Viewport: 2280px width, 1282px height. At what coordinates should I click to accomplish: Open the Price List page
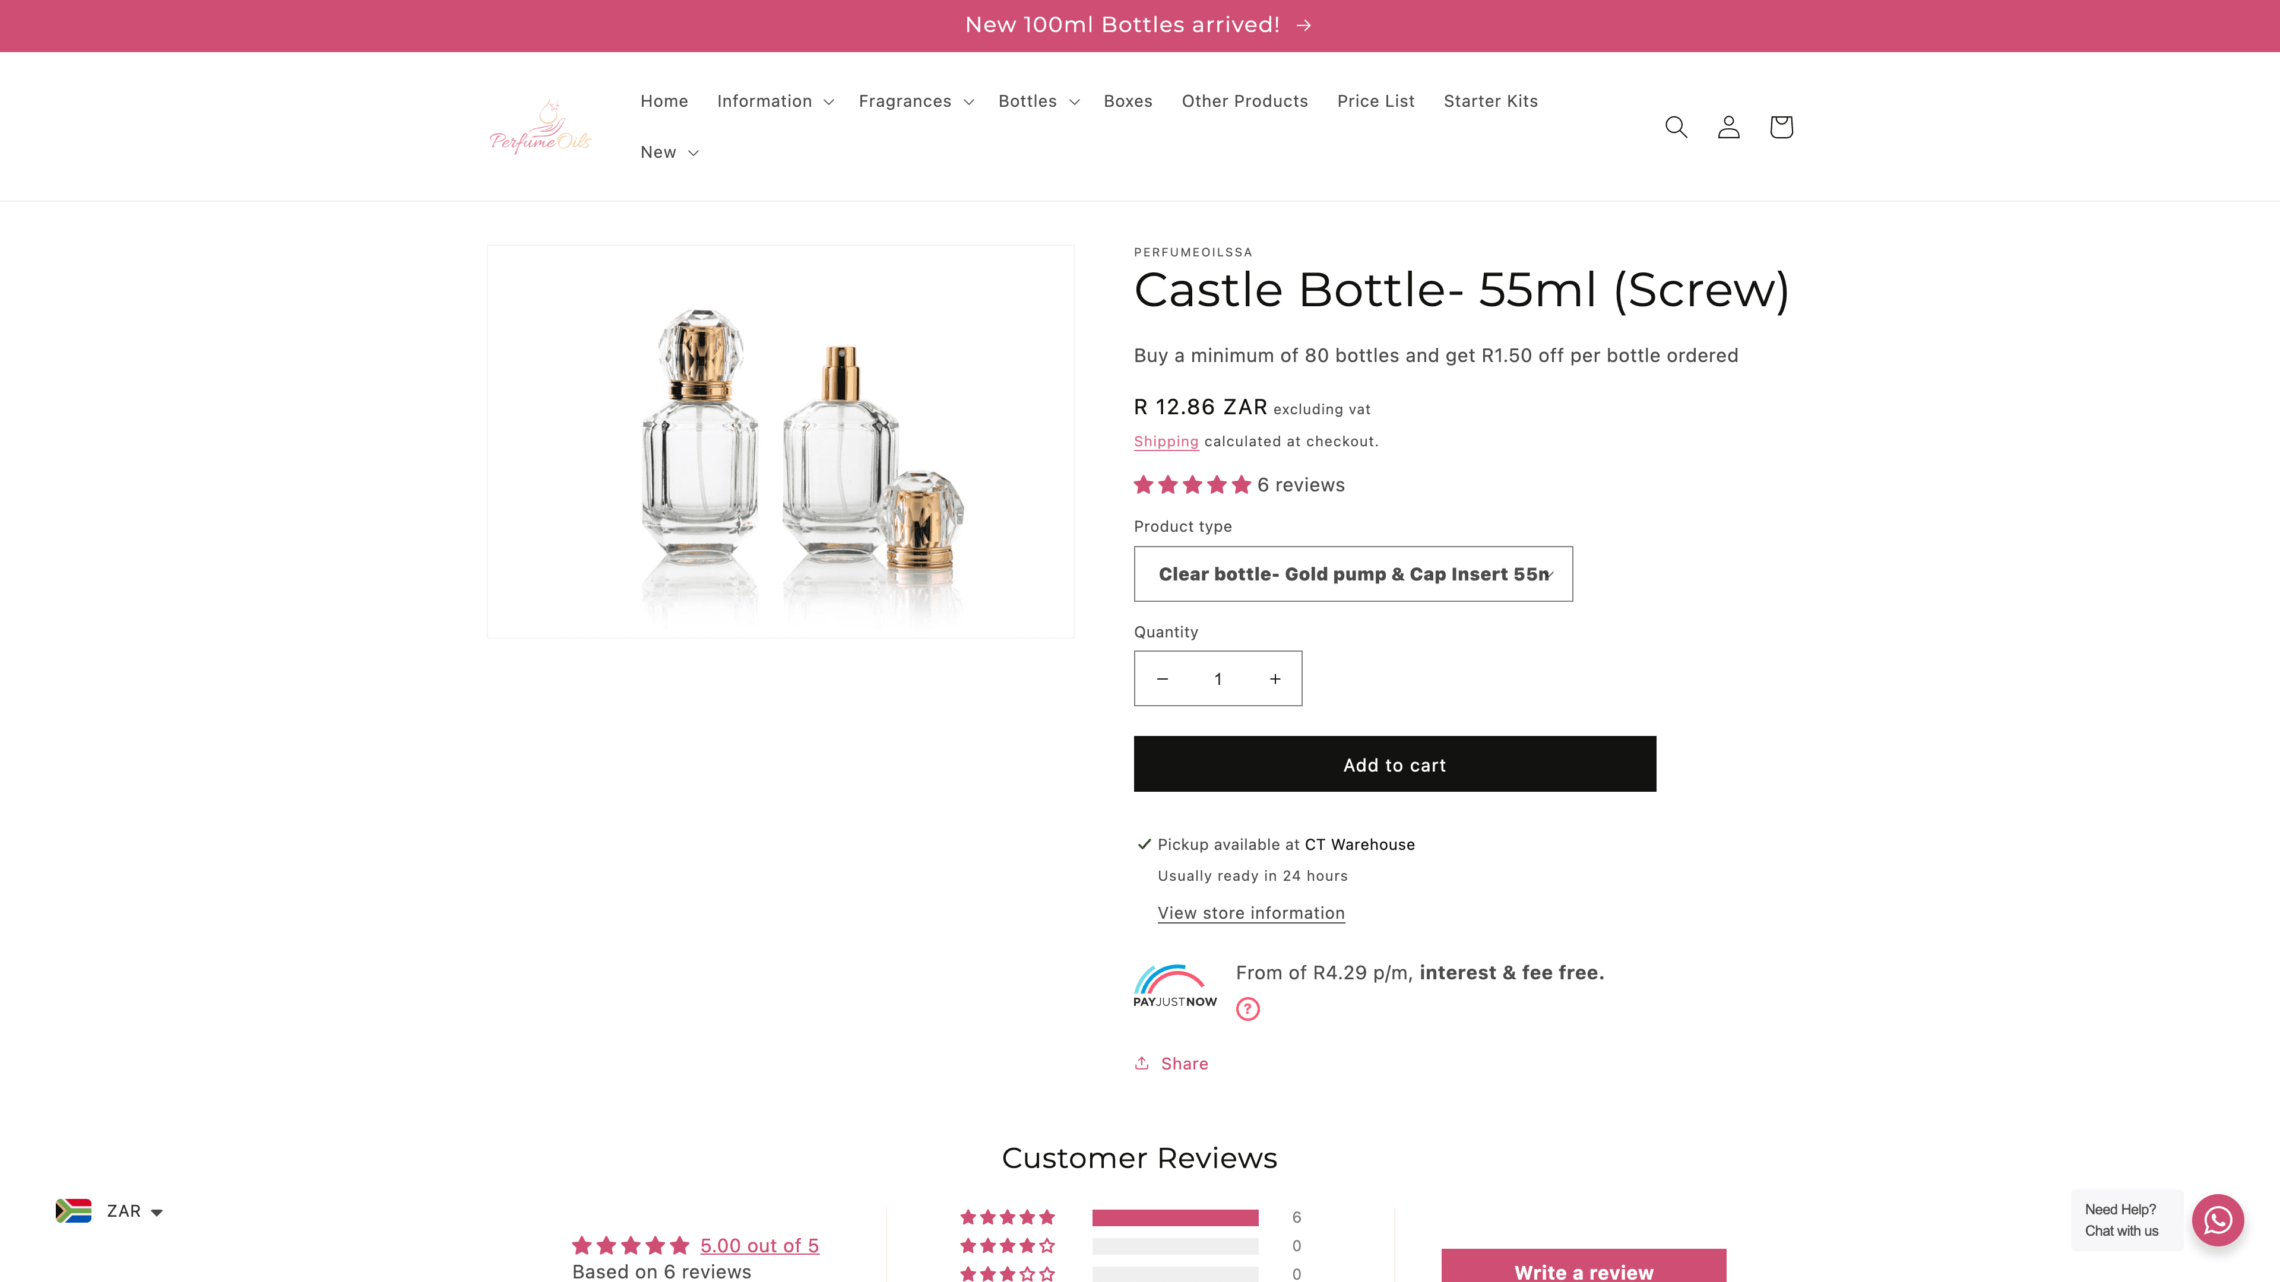click(x=1376, y=101)
